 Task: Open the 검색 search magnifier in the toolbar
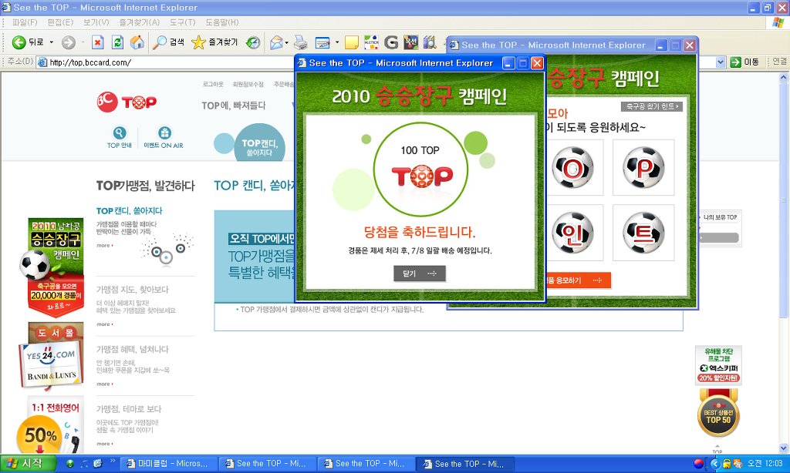168,42
